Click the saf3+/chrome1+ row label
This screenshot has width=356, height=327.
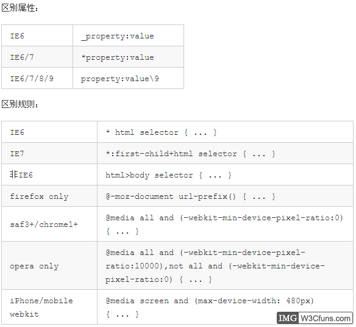(44, 225)
